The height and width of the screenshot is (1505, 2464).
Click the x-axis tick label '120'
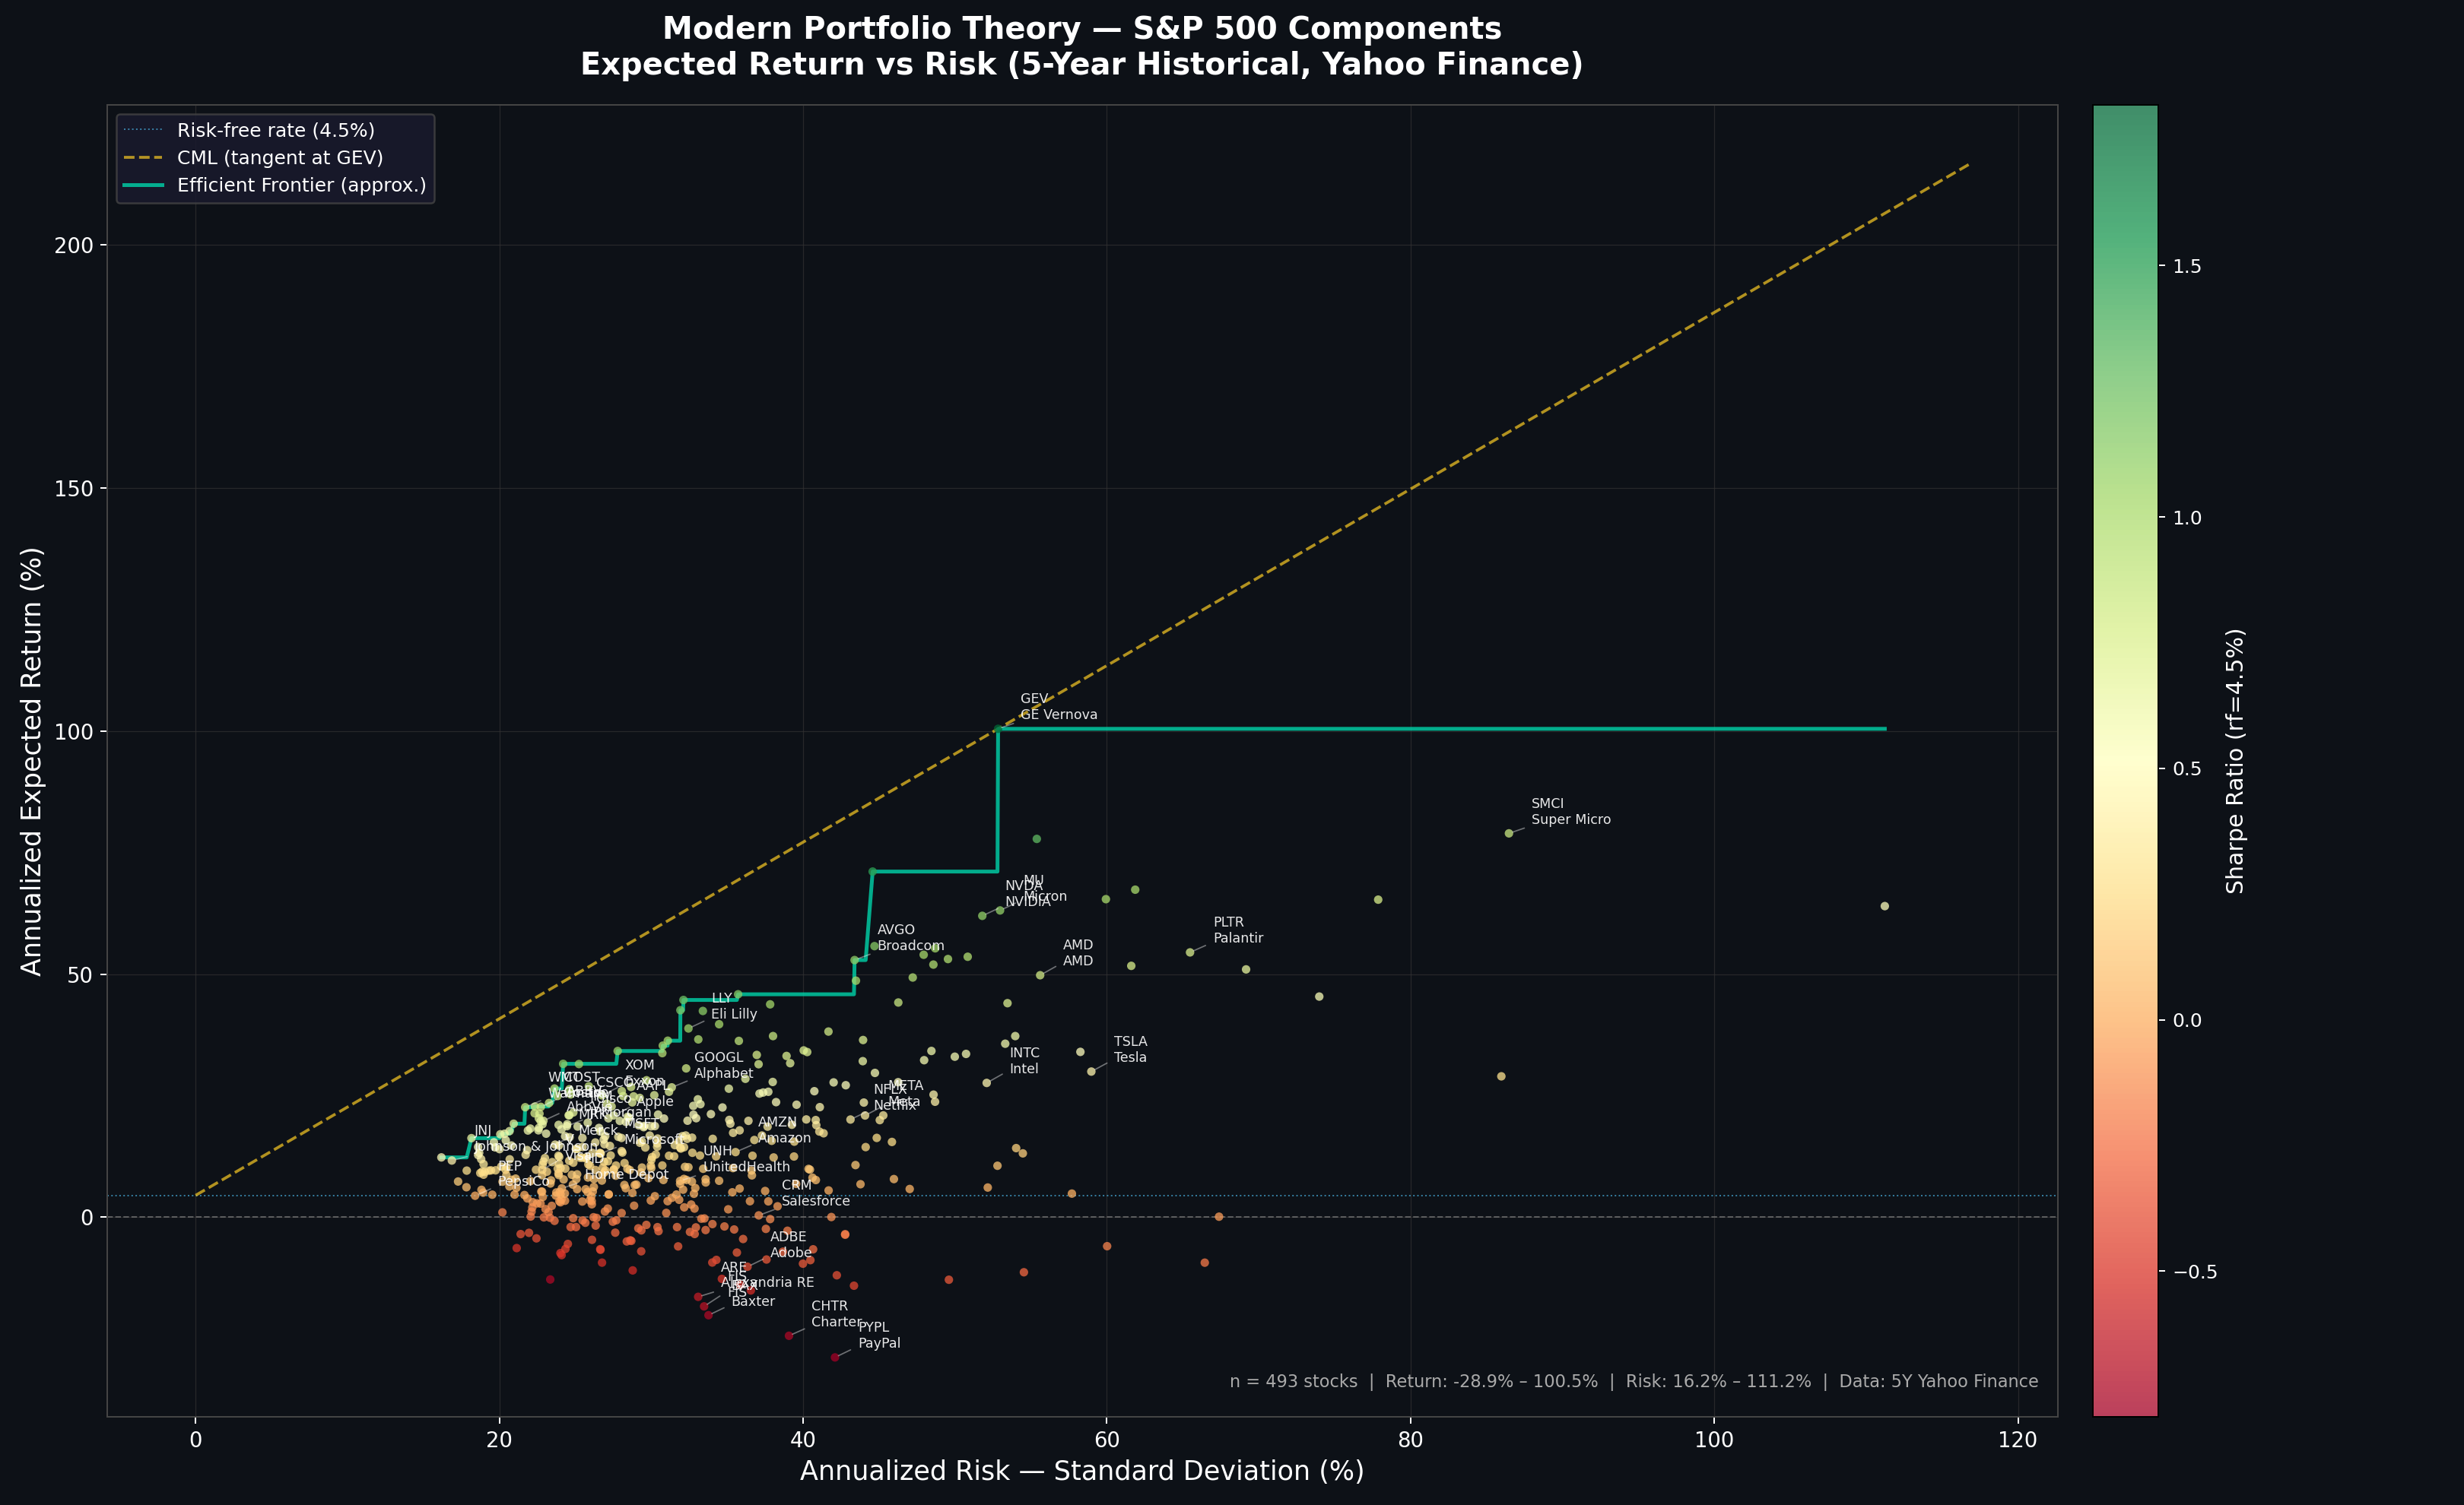2018,1440
